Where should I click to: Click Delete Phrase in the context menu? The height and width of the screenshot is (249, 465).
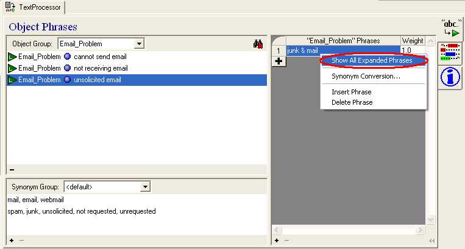(352, 102)
